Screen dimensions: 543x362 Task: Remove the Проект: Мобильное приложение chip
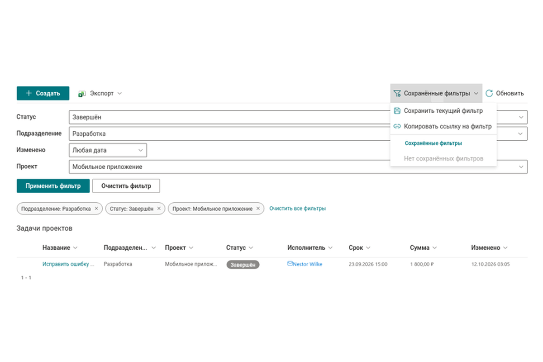click(x=258, y=209)
